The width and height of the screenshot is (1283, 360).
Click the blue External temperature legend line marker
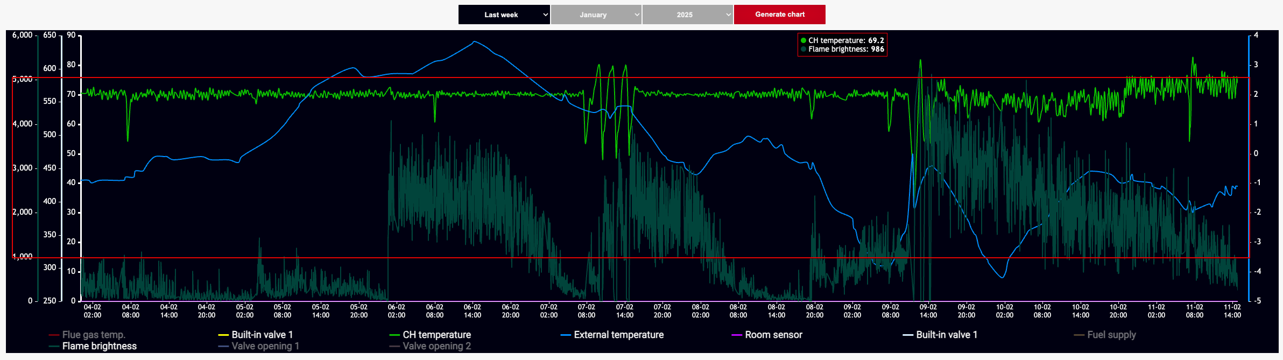[566, 335]
